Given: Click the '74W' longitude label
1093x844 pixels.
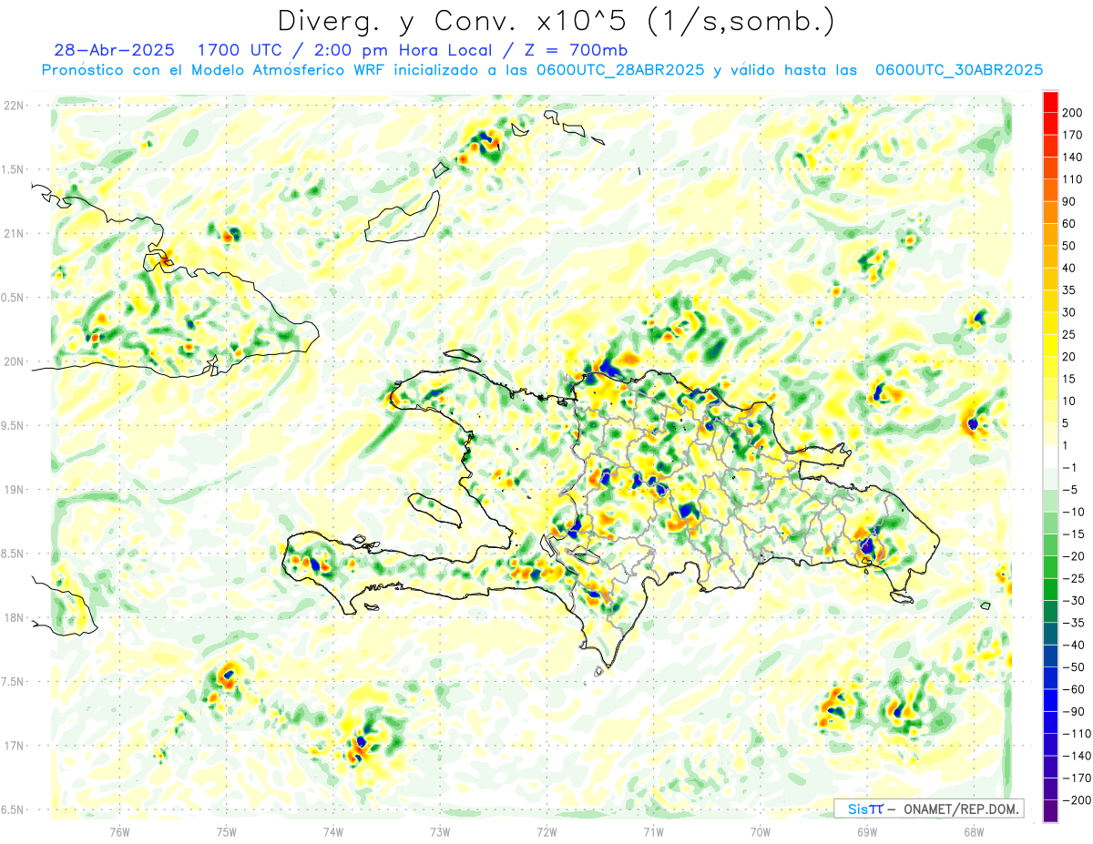Looking at the screenshot, I should [x=333, y=831].
